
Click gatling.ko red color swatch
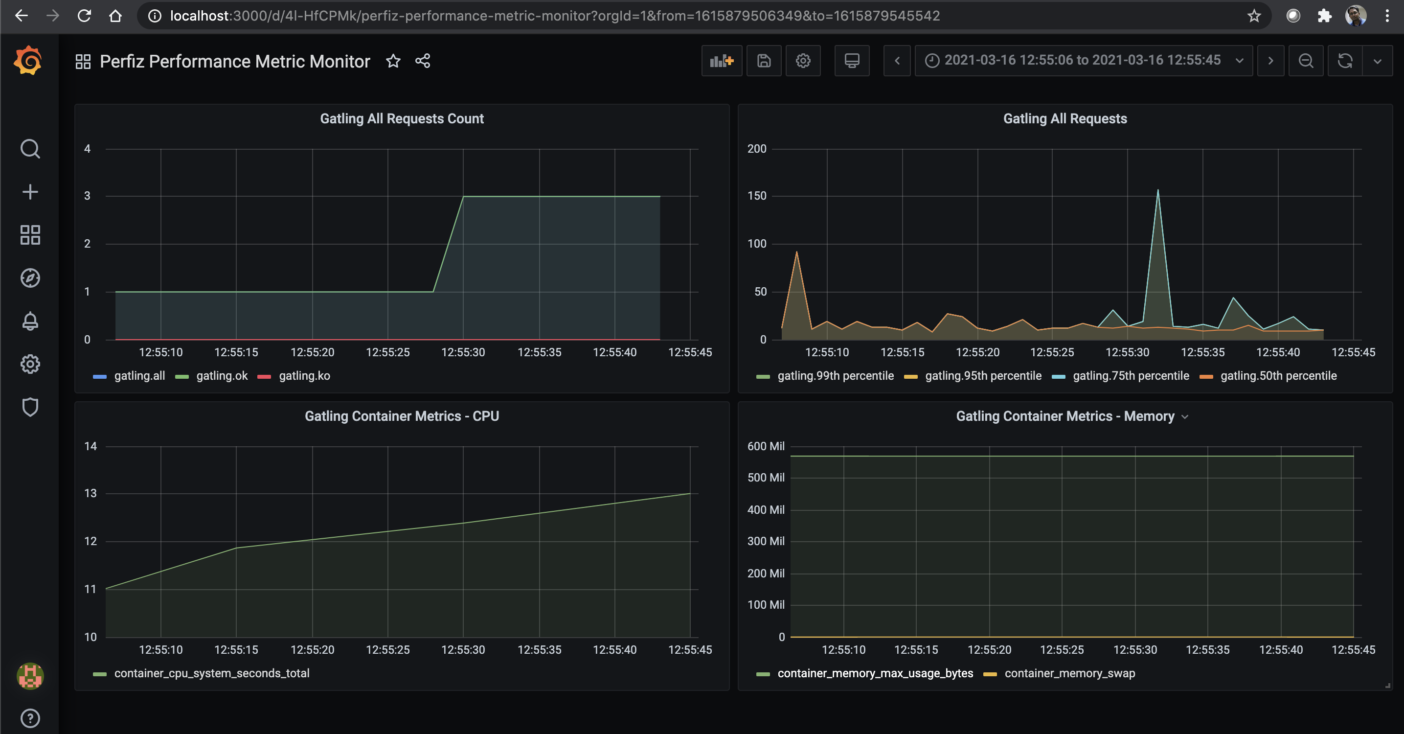264,377
